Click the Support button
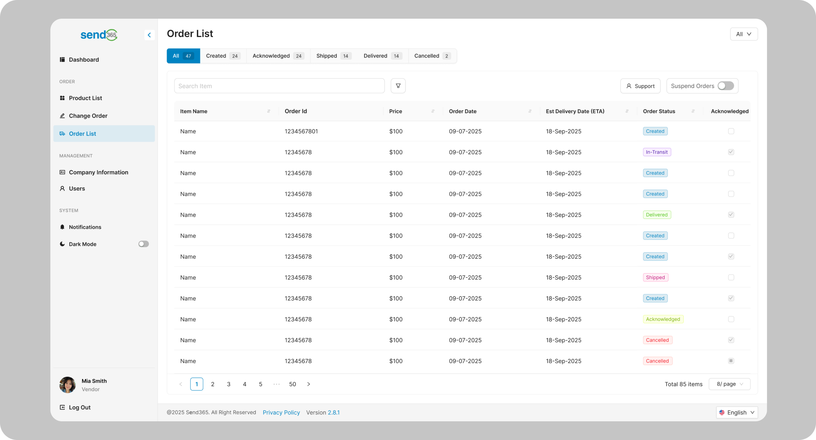Screen dimensions: 816x440 640,86
